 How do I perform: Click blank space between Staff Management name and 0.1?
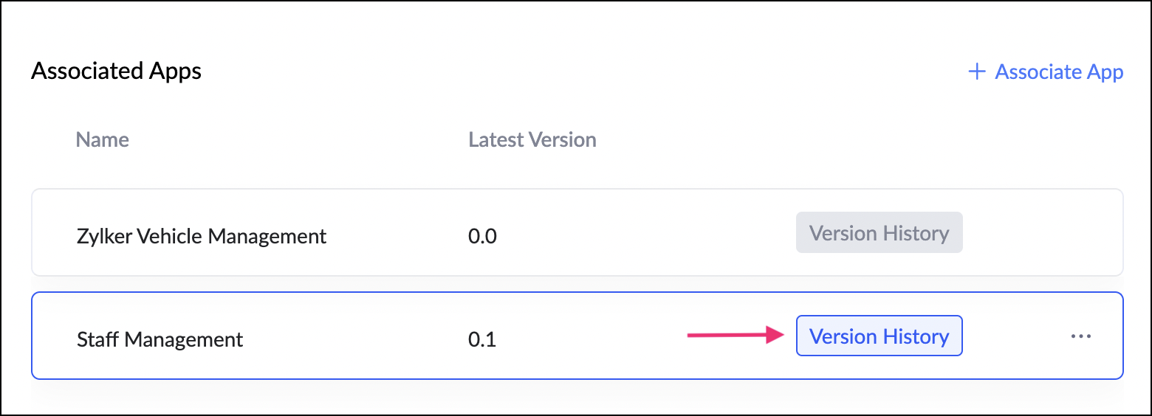coord(354,339)
